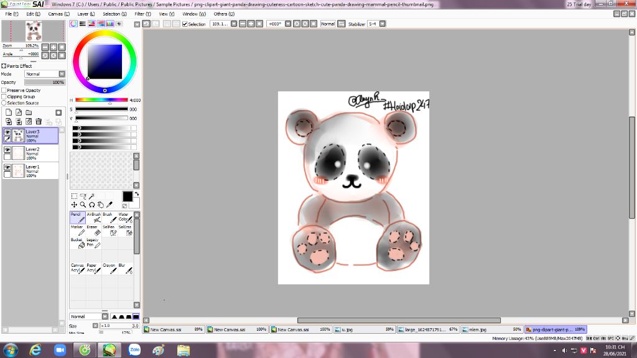Zoom in using navigator plus button

point(53,47)
